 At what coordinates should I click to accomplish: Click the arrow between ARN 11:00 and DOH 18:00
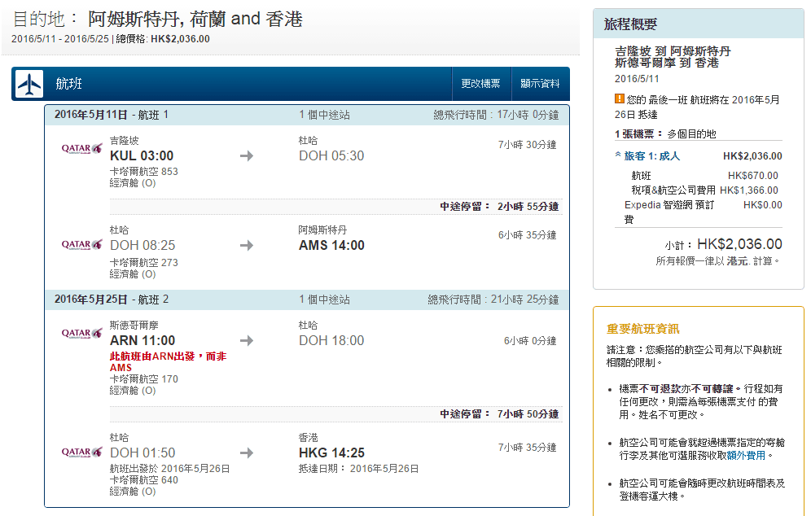pyautogui.click(x=247, y=340)
